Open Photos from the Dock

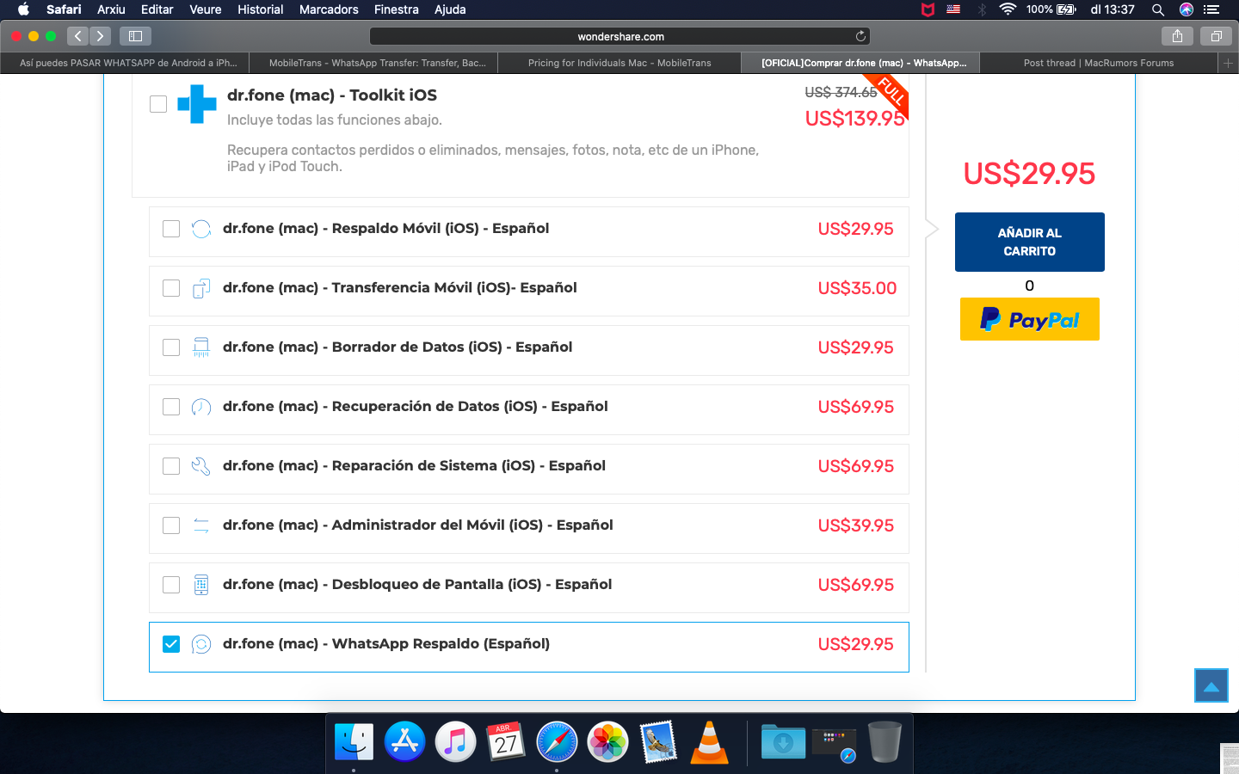point(607,741)
